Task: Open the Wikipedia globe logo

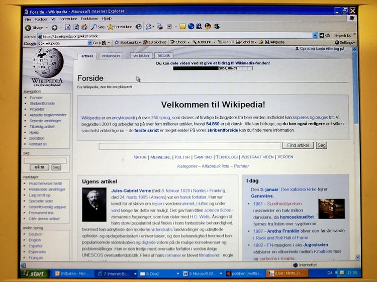Action: coord(48,62)
